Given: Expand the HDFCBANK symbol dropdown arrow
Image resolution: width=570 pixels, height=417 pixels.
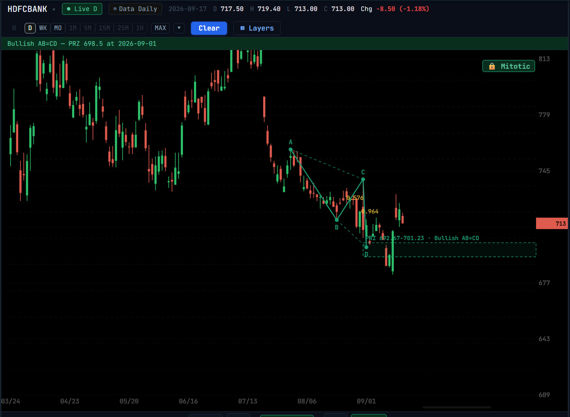Looking at the screenshot, I should (54, 9).
